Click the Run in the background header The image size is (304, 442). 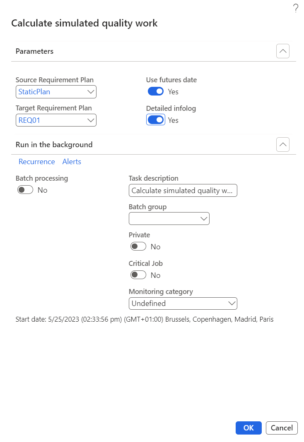pos(54,145)
